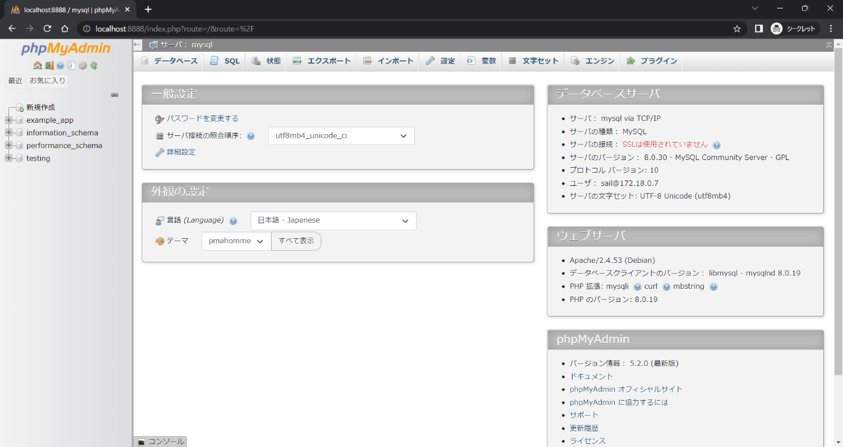Open MySQL documentation page icon in sidebar

(71, 66)
